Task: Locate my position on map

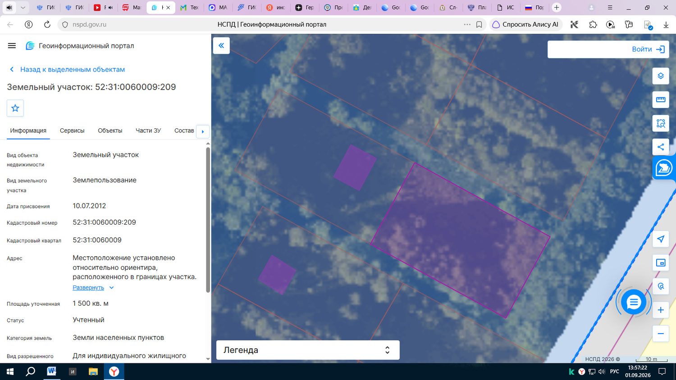Action: tap(661, 239)
